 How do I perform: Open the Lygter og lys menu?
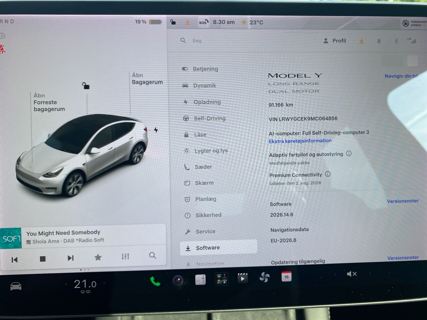click(206, 151)
